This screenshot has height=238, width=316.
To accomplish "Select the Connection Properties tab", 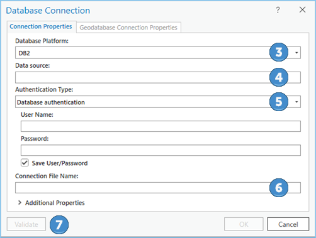I will pyautogui.click(x=41, y=26).
